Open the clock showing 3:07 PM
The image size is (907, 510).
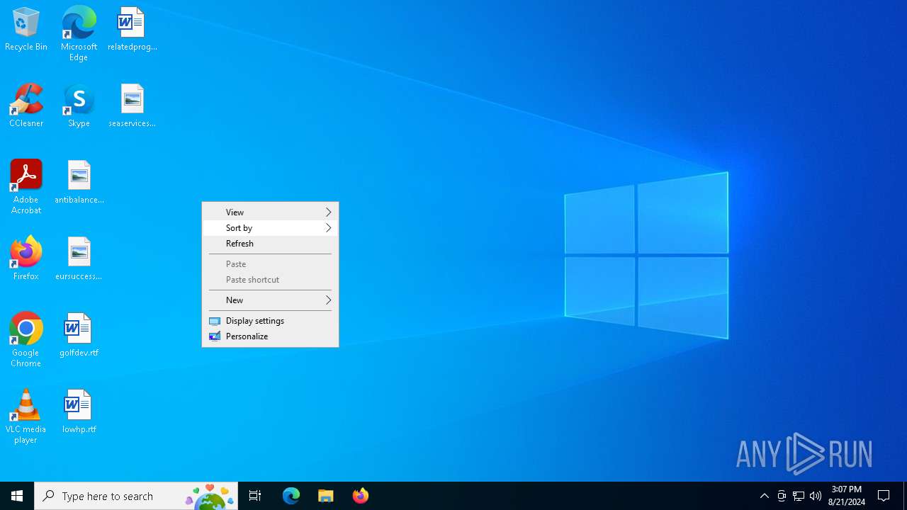click(847, 496)
